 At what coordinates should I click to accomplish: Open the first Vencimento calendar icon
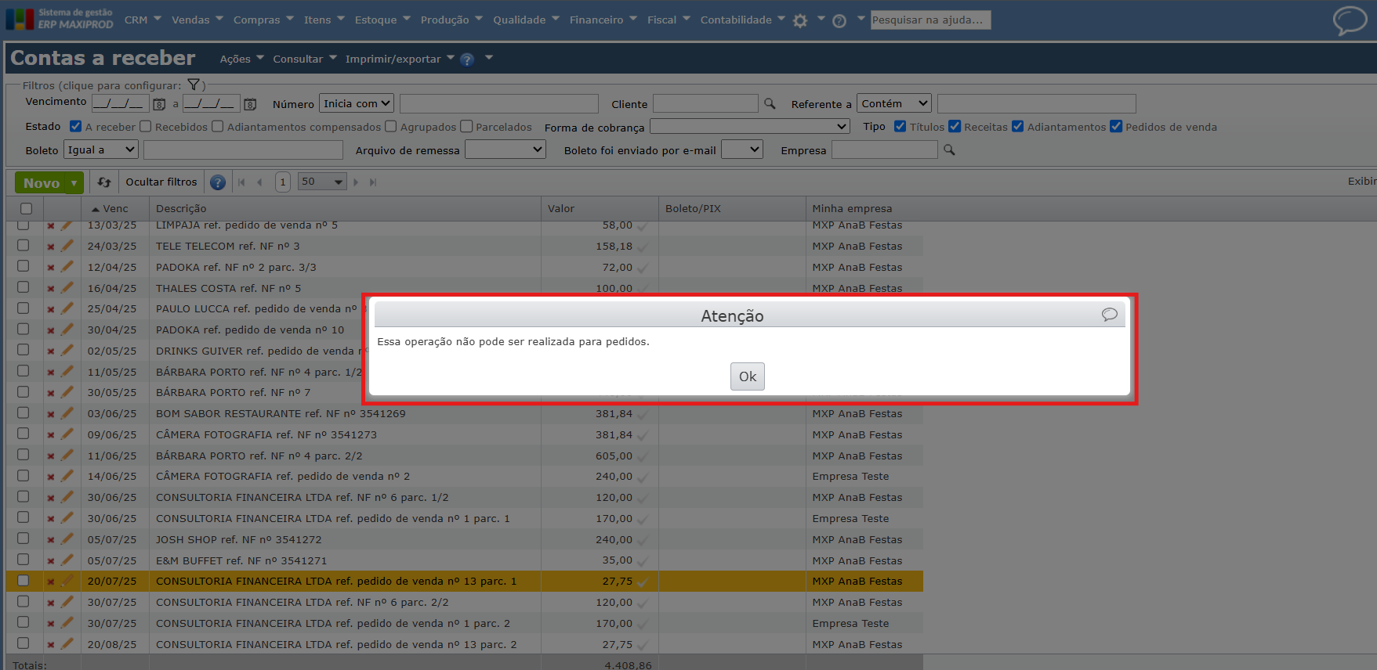pyautogui.click(x=159, y=104)
